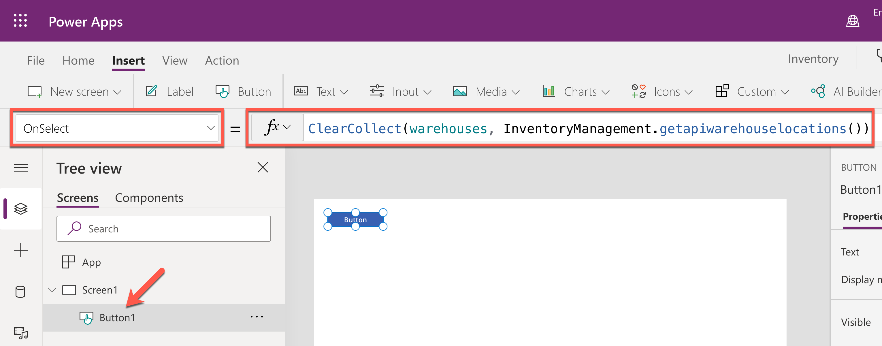Expand the Text dropdown chevron

(x=344, y=92)
